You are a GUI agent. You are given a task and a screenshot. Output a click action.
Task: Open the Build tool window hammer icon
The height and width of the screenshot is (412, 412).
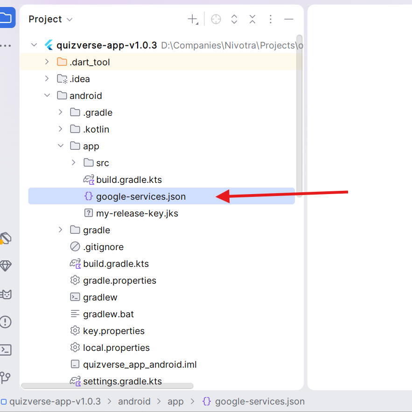pos(6,238)
